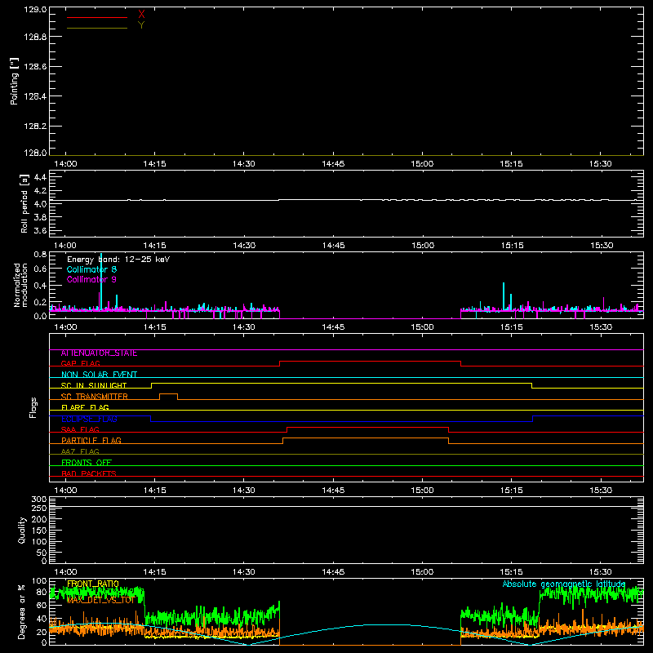
Task: Click the 4.4 tick label on Roll period axis
Action: [x=40, y=178]
